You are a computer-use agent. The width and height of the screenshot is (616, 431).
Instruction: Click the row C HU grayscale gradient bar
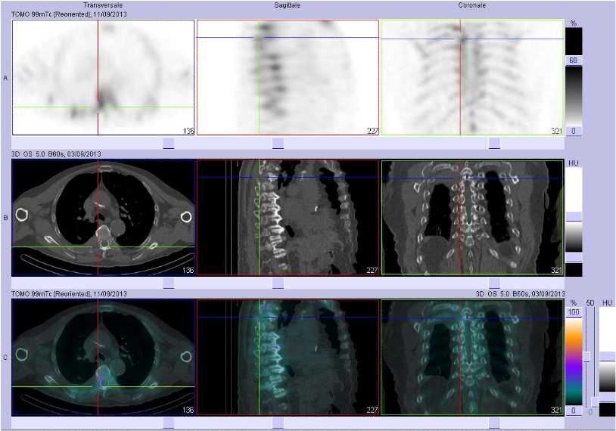[x=608, y=377]
